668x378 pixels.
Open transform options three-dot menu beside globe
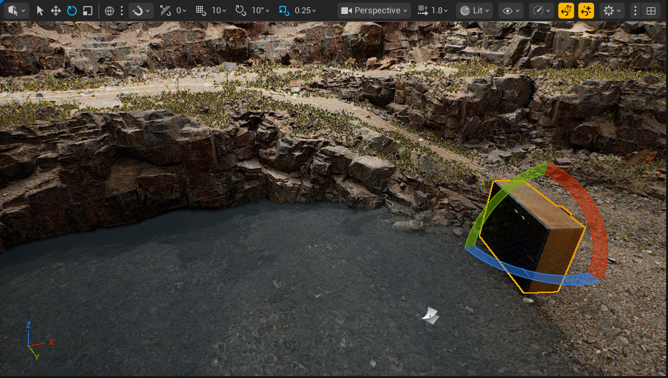(x=122, y=11)
